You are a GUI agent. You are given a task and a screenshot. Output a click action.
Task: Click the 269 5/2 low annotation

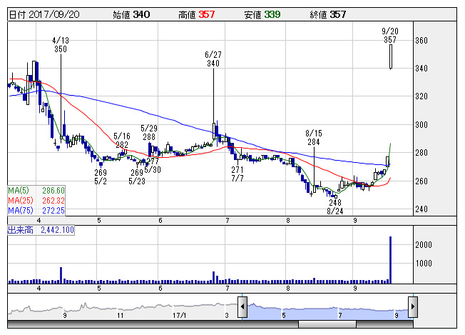(x=101, y=176)
